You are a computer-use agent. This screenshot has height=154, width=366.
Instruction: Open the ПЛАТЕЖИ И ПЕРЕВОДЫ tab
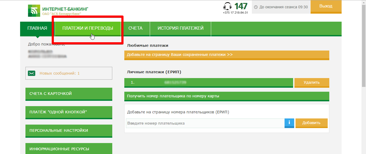[88, 28]
